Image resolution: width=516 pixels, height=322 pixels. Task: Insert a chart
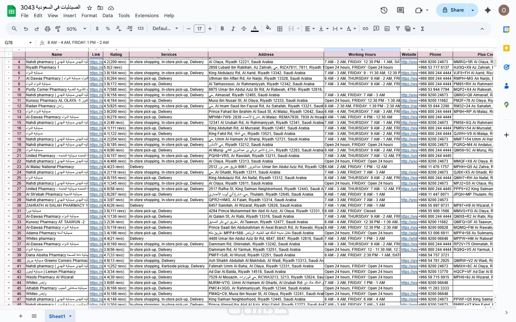[387, 29]
